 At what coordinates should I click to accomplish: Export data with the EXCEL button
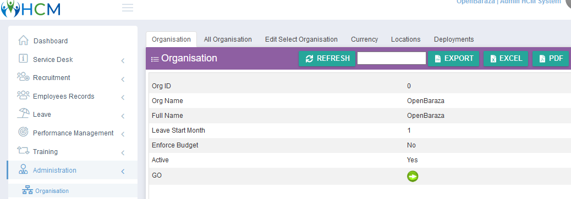506,59
